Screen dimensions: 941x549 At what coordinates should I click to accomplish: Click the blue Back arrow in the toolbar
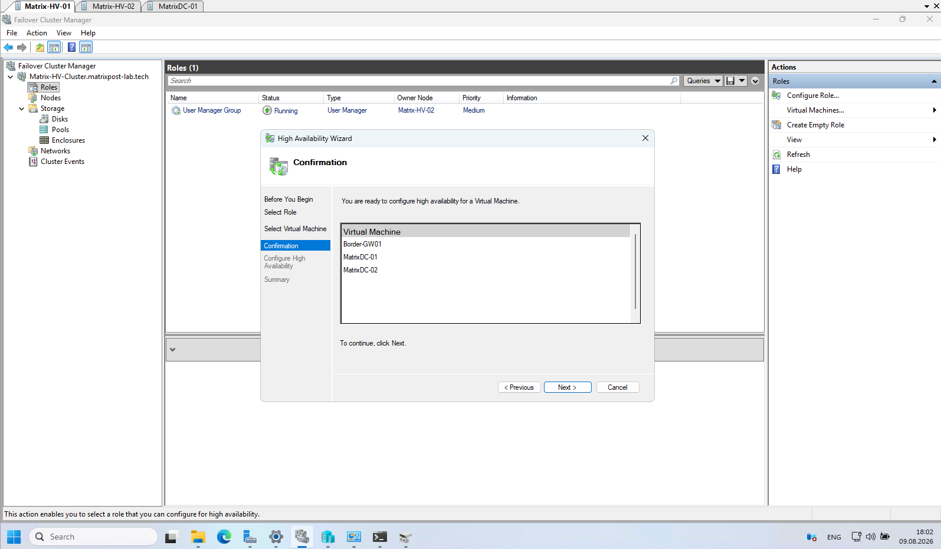8,47
